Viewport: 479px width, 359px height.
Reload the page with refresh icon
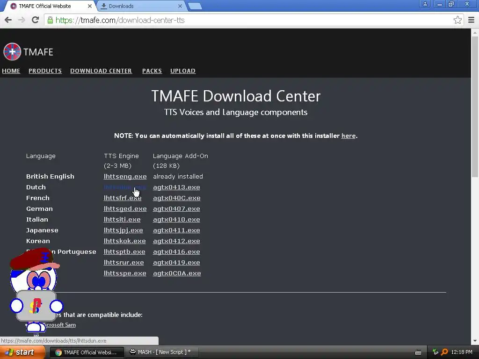(x=36, y=20)
